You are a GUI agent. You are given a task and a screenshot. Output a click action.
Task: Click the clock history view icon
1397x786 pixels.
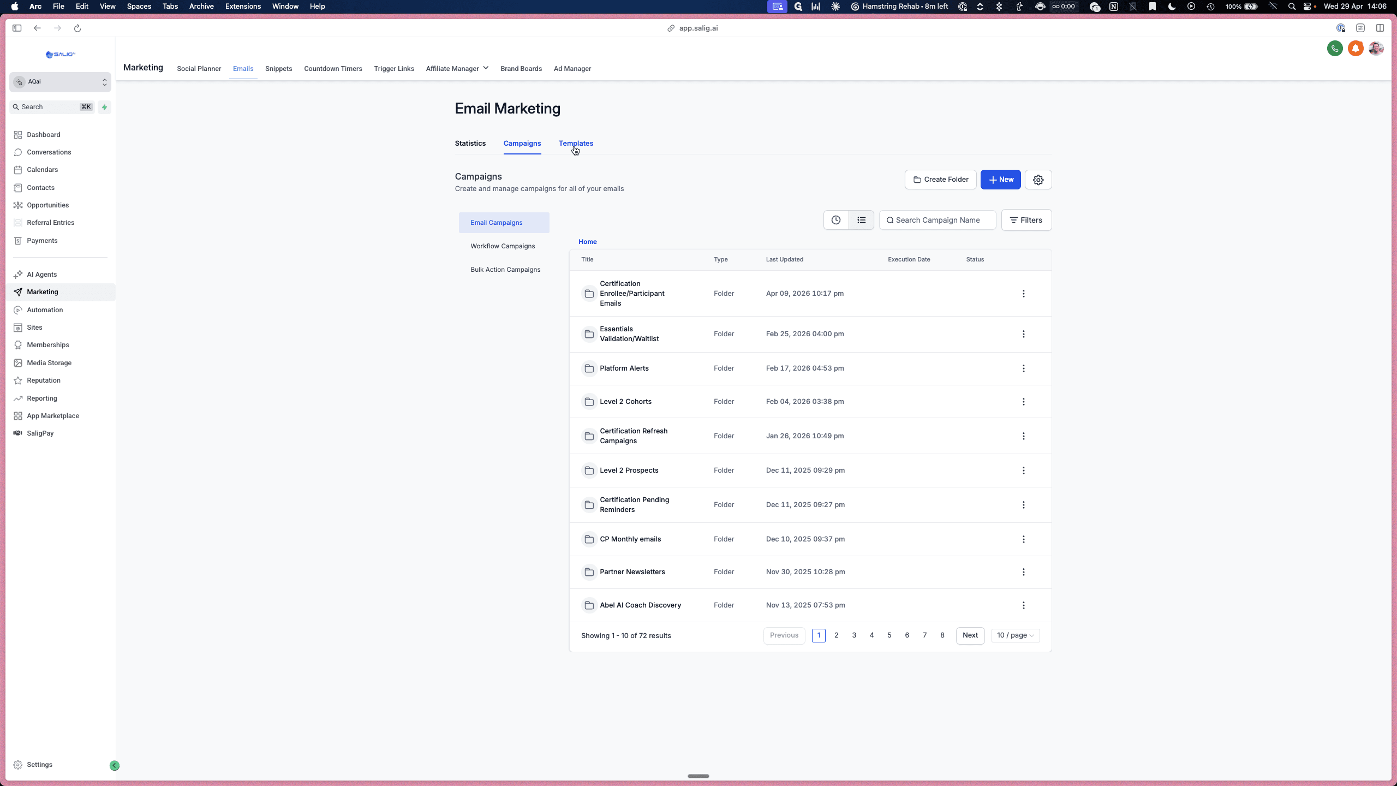(x=836, y=220)
